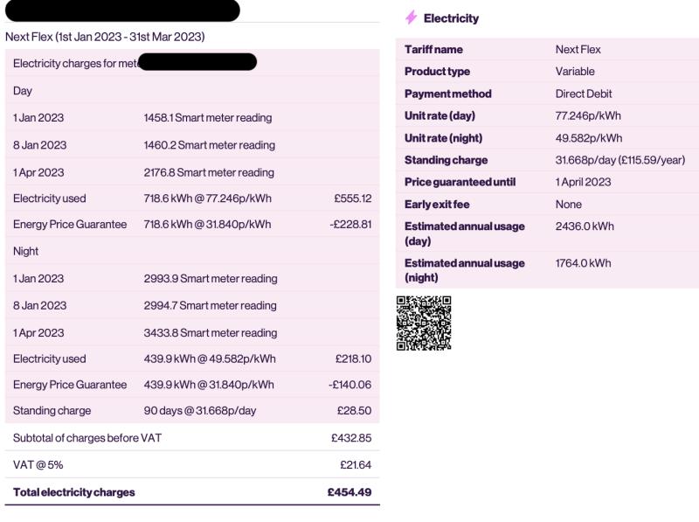The image size is (699, 522).
Task: Click the Night electricity used £218.10 amount
Action: [x=353, y=358]
